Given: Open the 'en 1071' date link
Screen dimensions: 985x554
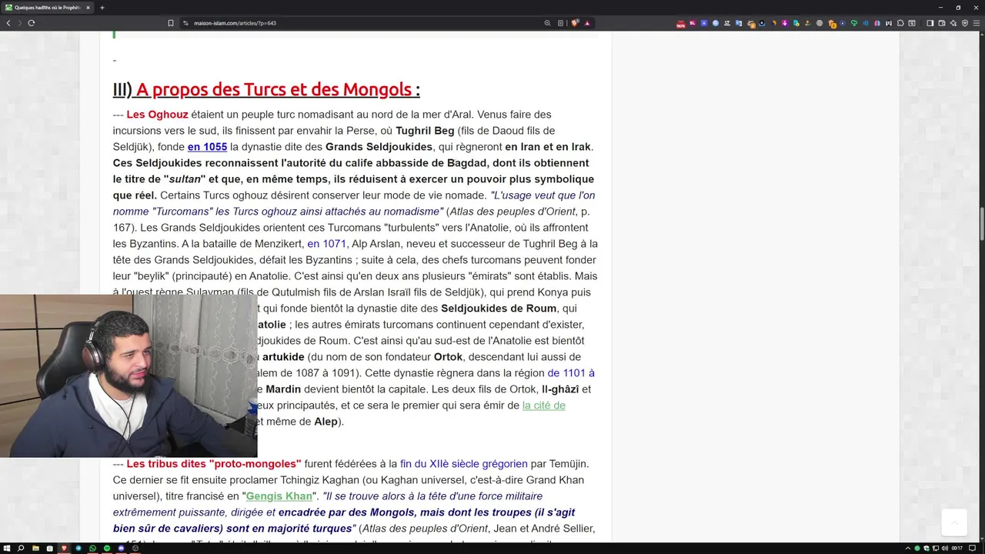Looking at the screenshot, I should point(327,244).
